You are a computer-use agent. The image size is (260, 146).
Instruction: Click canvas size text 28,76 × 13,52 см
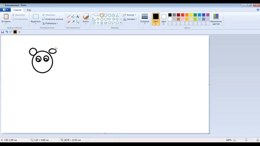72,140
